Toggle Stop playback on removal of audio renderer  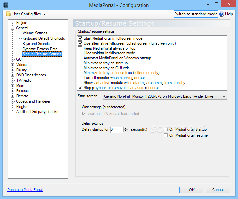(80, 88)
